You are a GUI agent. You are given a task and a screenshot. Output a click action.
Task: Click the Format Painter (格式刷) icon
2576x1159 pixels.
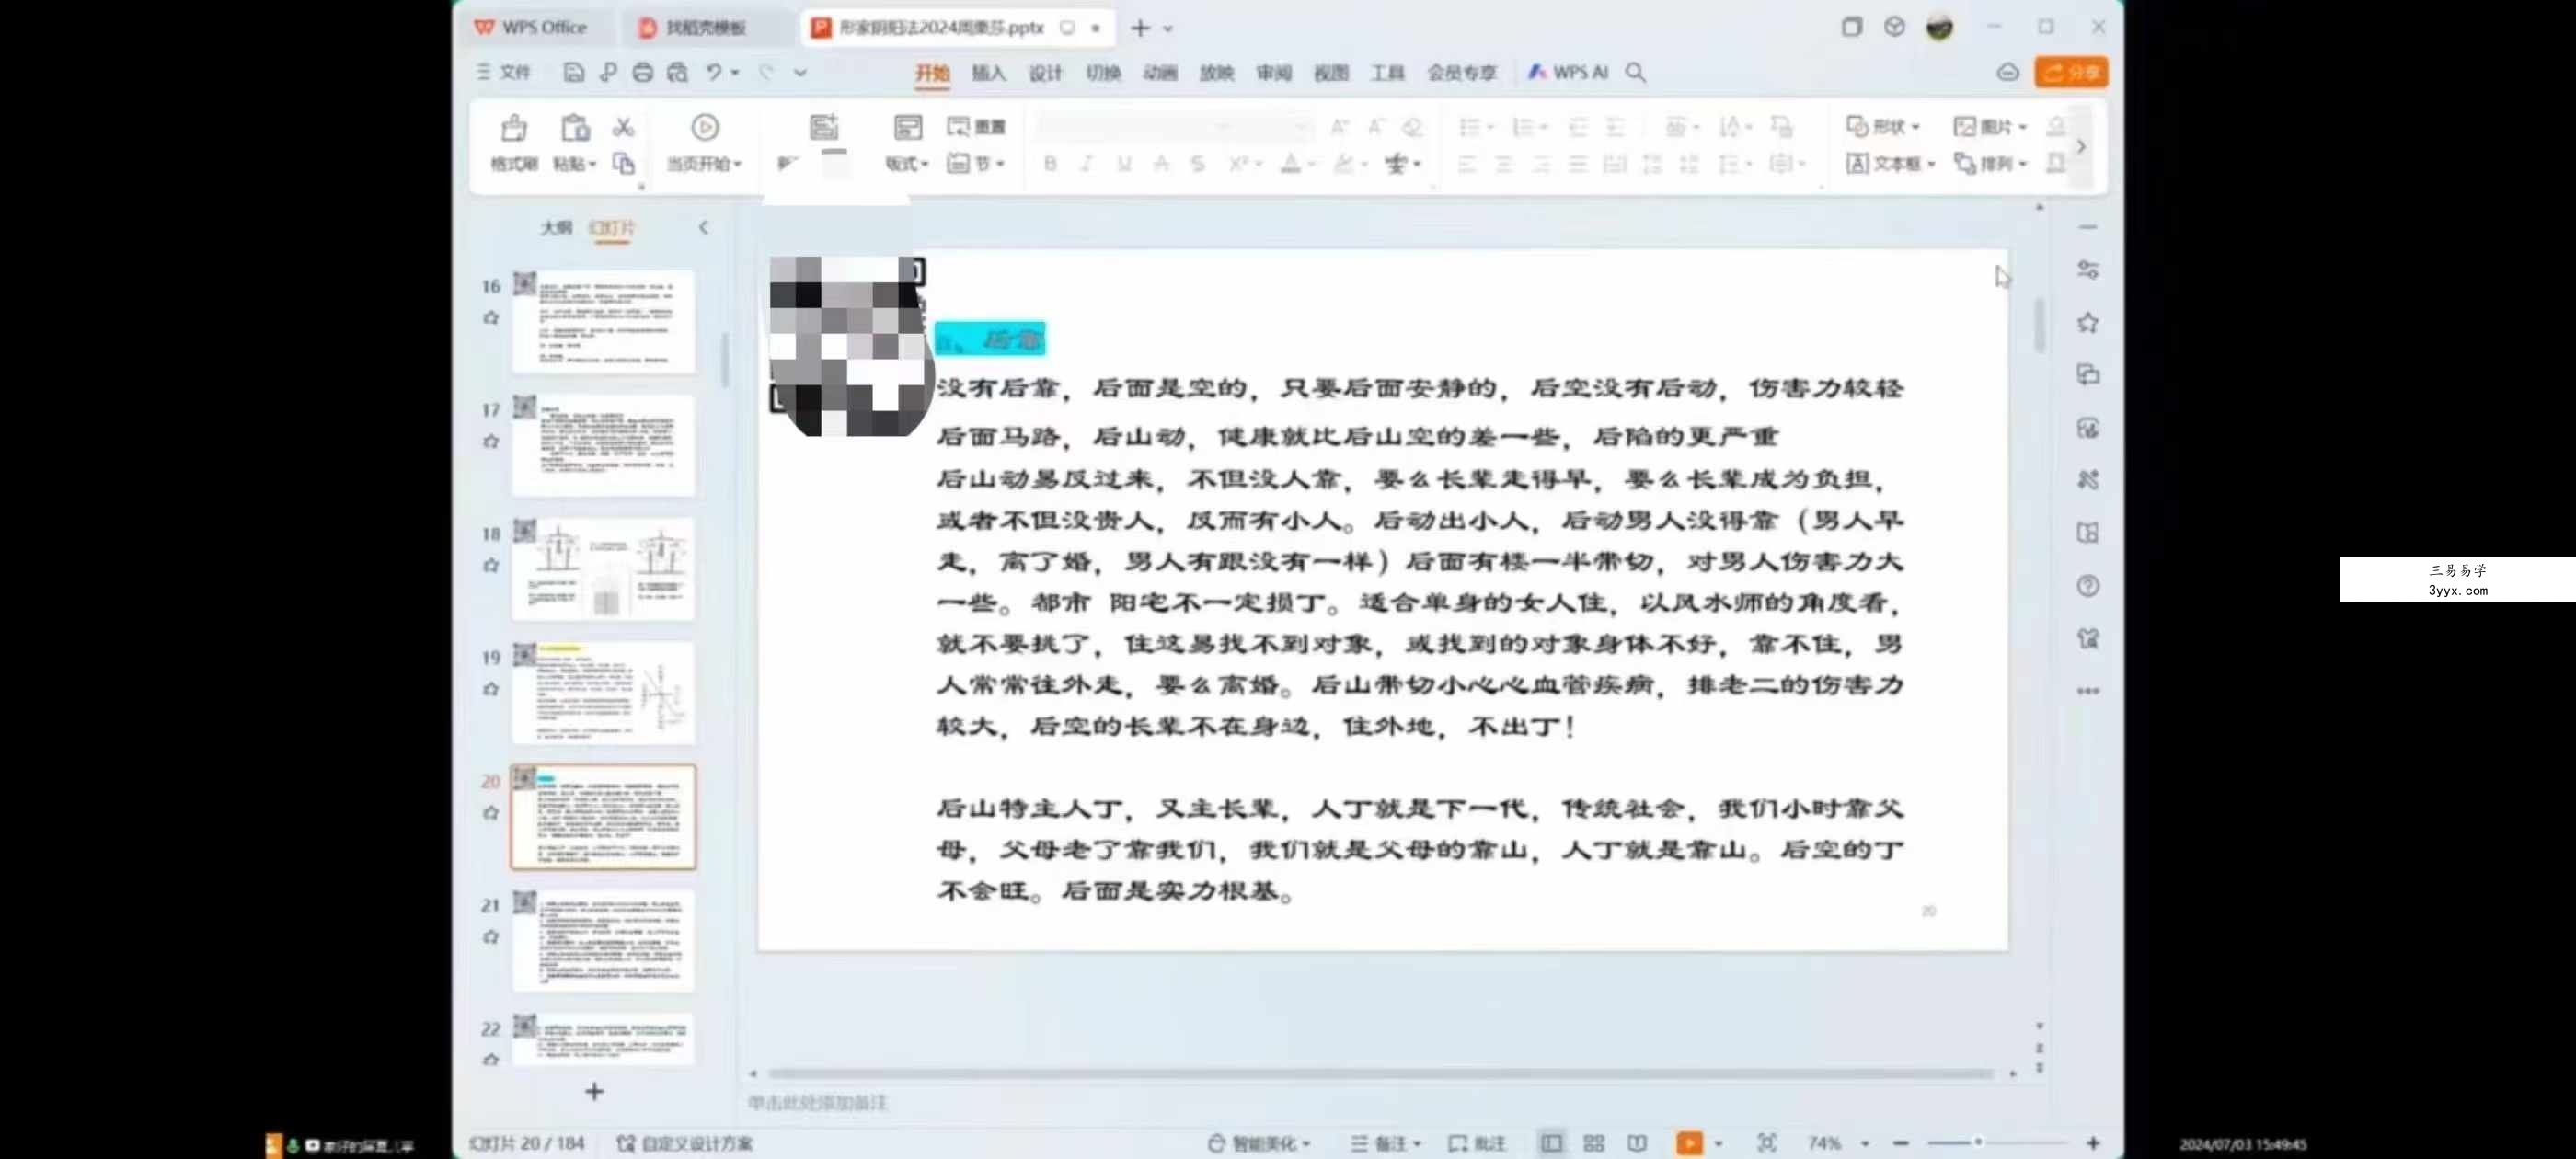point(514,128)
